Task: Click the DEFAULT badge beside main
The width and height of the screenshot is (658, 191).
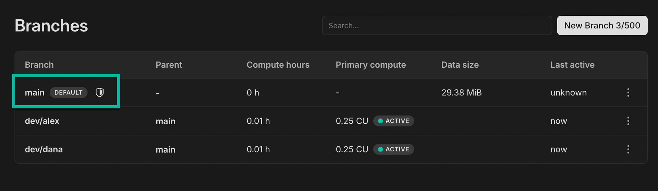Action: [x=69, y=93]
